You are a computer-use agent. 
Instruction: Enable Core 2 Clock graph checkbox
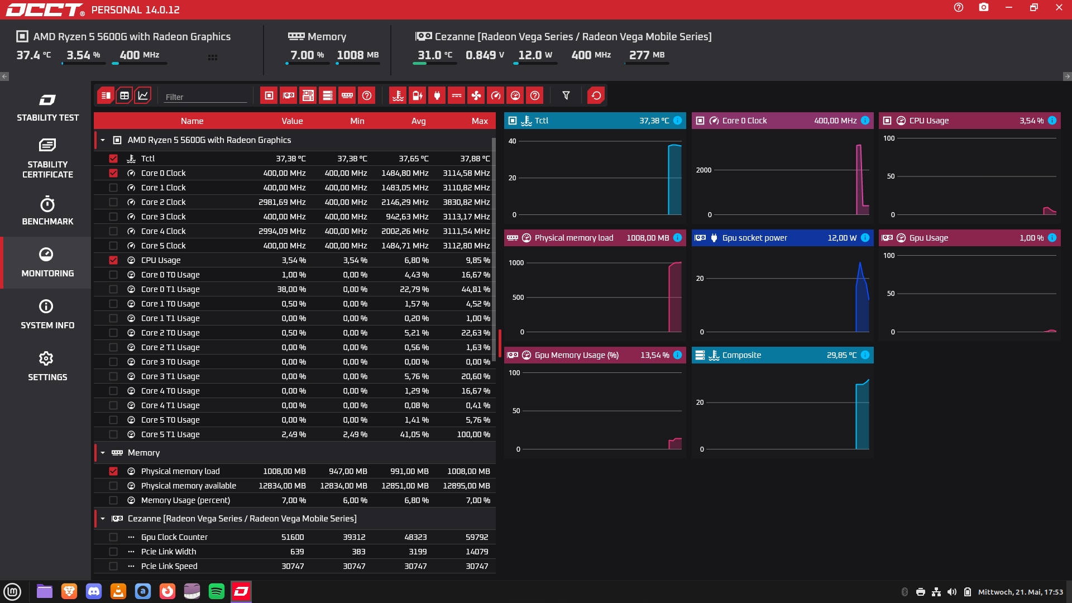pos(113,202)
